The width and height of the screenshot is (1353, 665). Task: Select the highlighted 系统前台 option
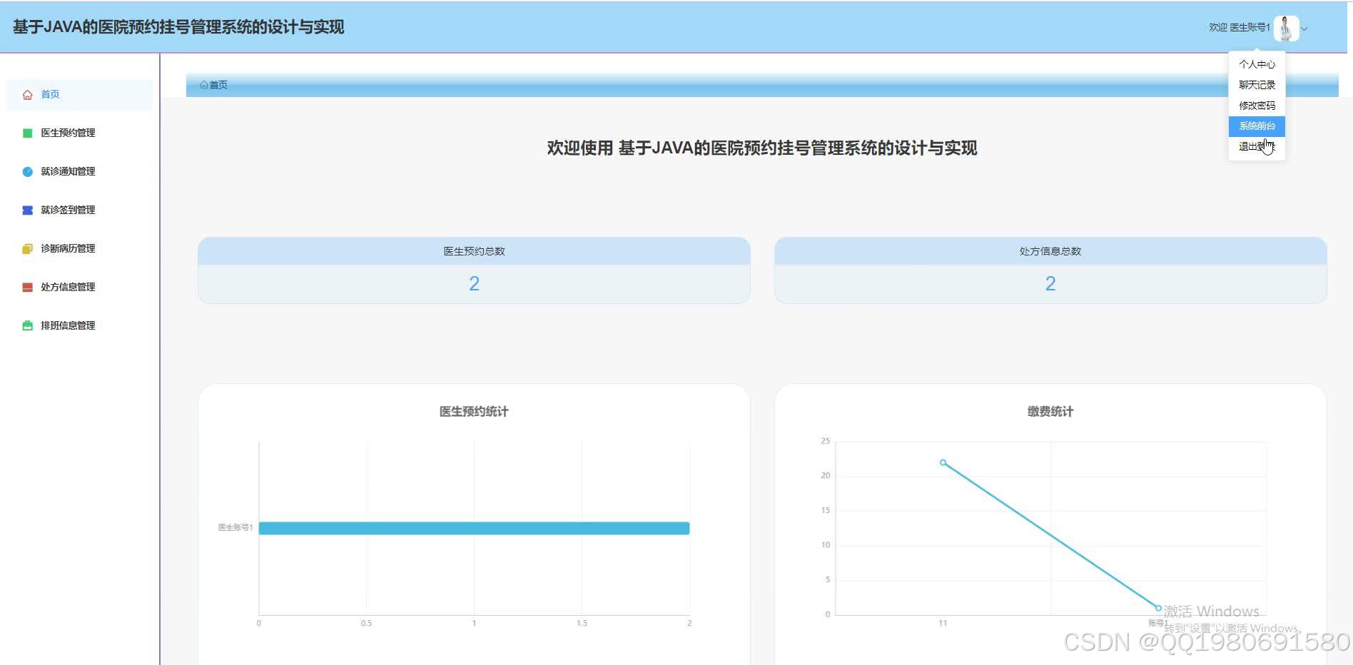click(1257, 126)
